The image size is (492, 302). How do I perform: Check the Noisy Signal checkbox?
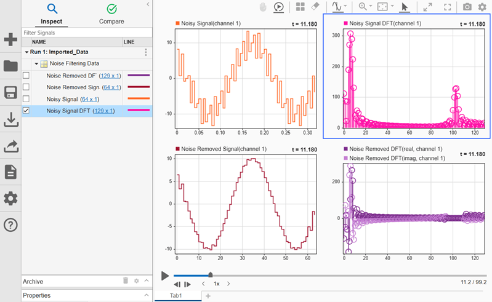coord(26,98)
